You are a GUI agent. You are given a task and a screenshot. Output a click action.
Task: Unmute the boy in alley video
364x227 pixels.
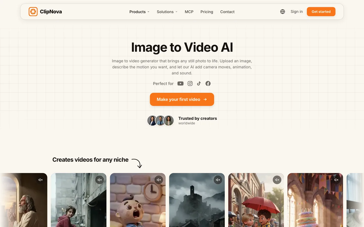pos(100,180)
